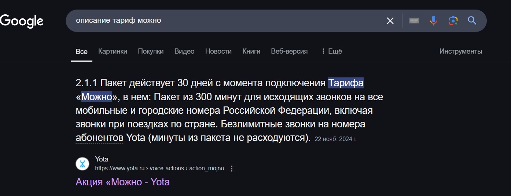511x196 pixels.
Task: Open the Акция «Можно - Yota link
Action: click(122, 182)
